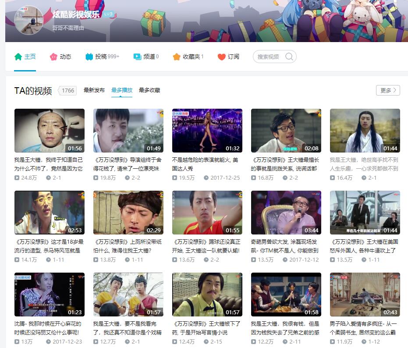Open title 我很有钱，但是因为钱我失去了兄弟
This screenshot has width=408, height=348.
click(285, 328)
